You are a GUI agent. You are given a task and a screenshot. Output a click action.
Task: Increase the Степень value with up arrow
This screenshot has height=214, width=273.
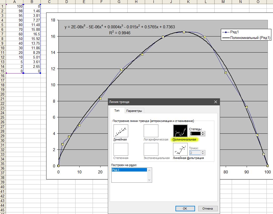click(x=203, y=132)
